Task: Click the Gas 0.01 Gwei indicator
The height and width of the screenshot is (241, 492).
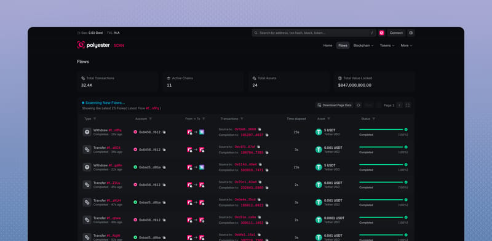Action: pyautogui.click(x=90, y=33)
